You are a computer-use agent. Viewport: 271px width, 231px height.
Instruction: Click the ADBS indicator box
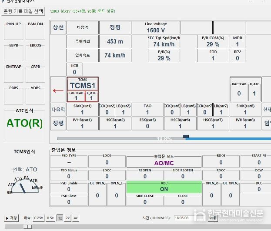[x=35, y=96]
